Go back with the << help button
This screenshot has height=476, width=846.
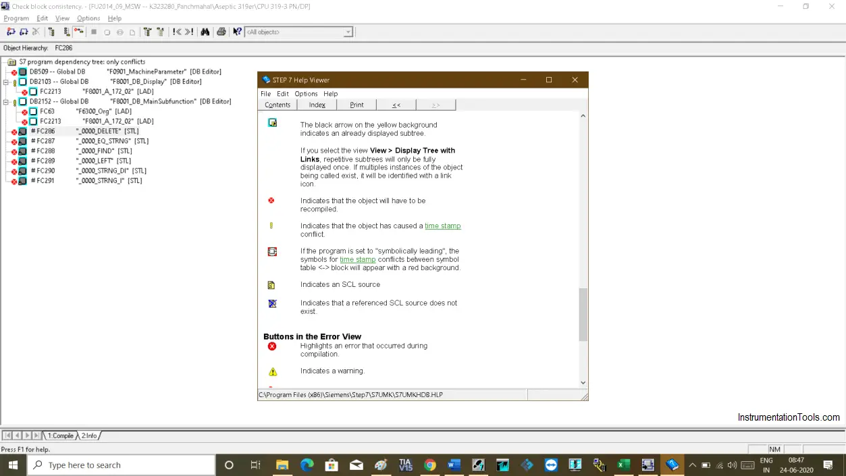point(396,105)
